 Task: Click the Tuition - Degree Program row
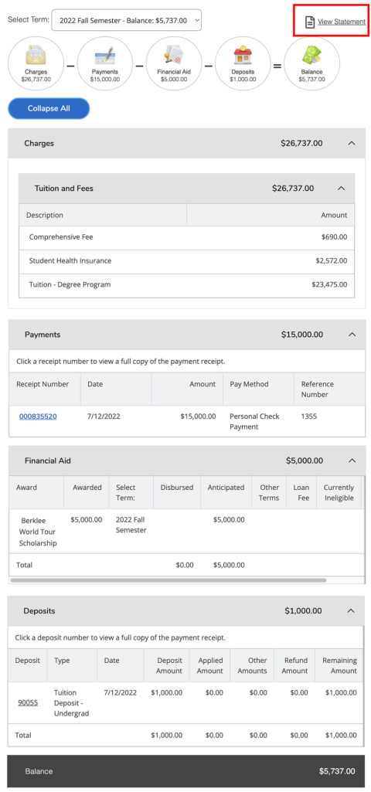click(186, 285)
